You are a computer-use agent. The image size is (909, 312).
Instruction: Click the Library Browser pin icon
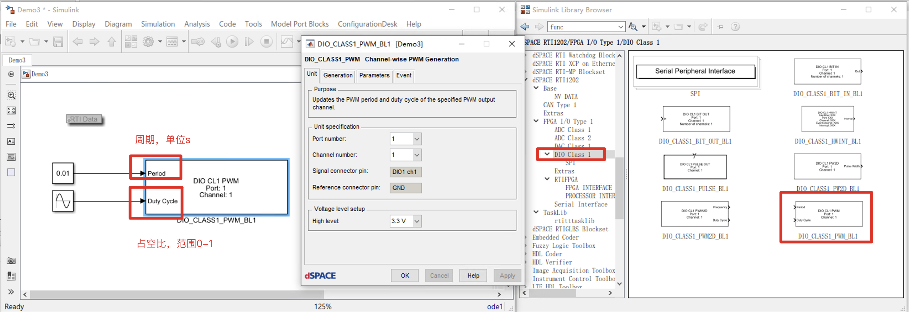(720, 27)
